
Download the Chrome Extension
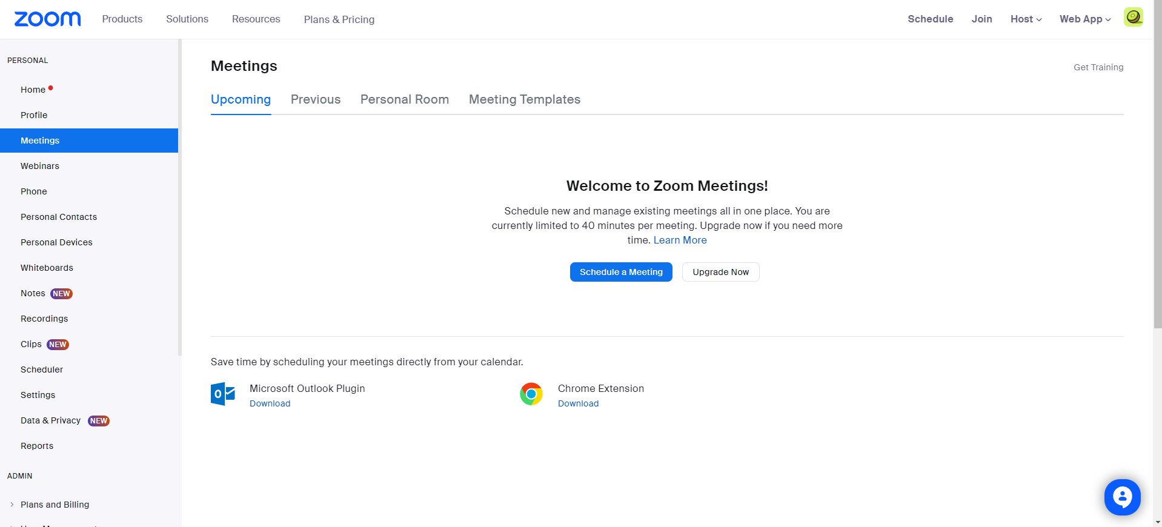[578, 404]
